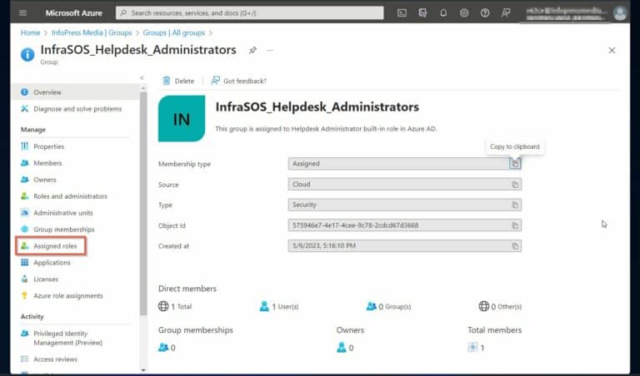Viewport: 640px width, 376px height.
Task: Click the Total members count 1
Action: (476, 348)
